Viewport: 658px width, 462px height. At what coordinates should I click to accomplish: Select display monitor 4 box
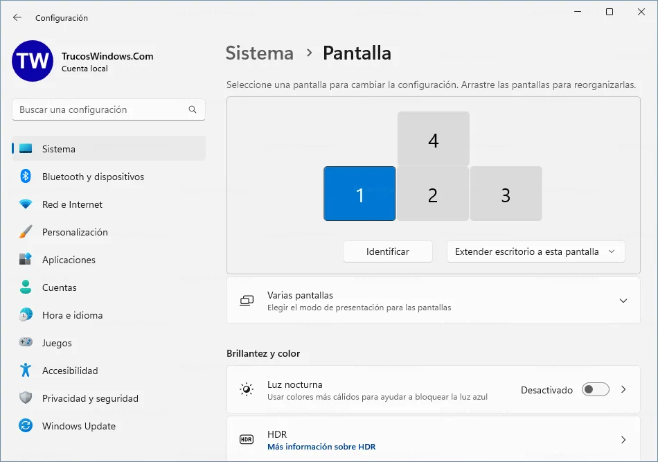click(x=434, y=139)
